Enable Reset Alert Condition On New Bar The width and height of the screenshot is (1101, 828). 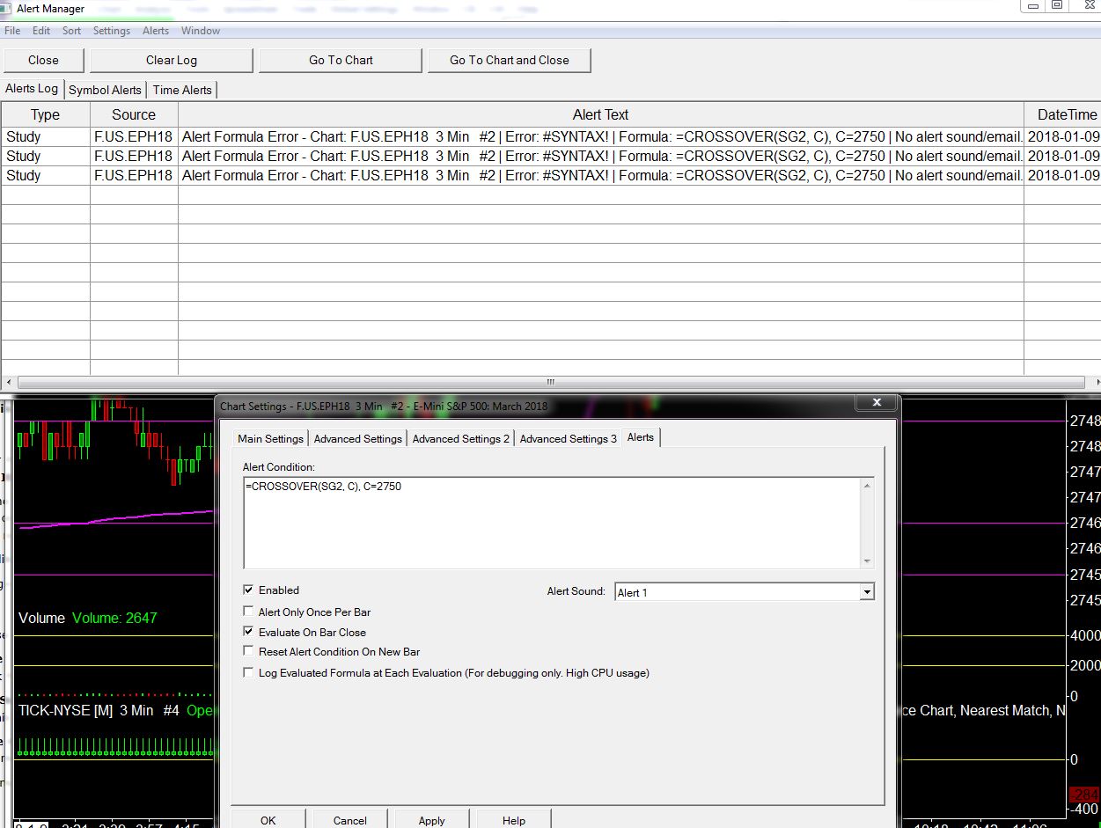click(249, 652)
